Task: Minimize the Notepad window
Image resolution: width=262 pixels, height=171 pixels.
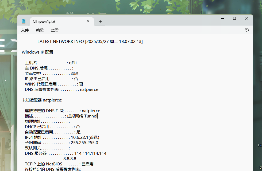Action: click(x=222, y=18)
